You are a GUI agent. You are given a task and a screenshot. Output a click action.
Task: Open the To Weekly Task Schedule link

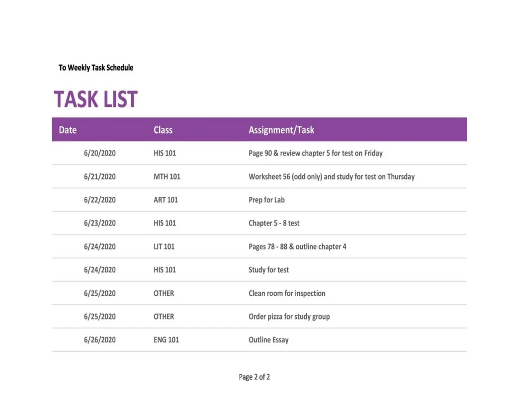pyautogui.click(x=96, y=68)
